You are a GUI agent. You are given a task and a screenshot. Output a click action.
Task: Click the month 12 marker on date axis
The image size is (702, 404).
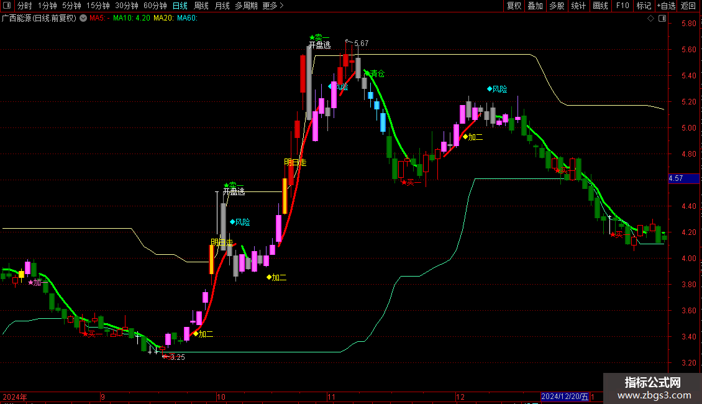460,397
